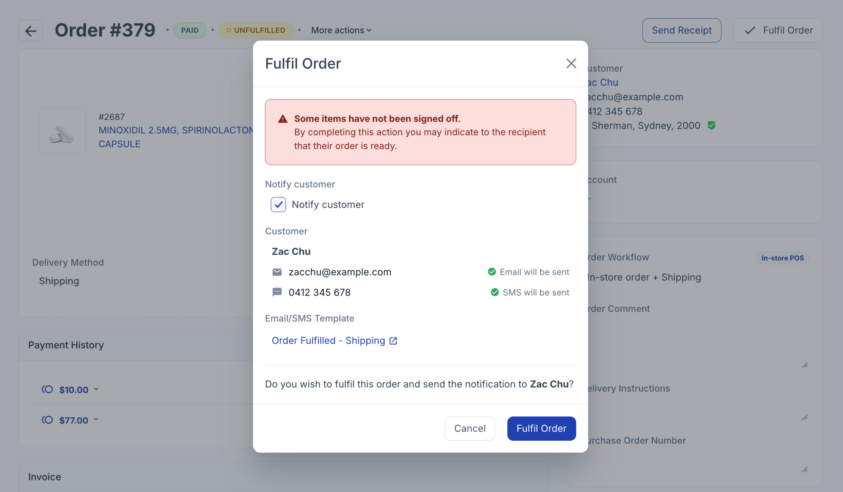Cancel the fulfil order dialog
843x492 pixels.
pos(470,428)
